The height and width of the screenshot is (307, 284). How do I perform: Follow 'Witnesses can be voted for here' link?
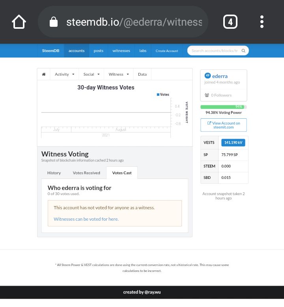(x=86, y=219)
